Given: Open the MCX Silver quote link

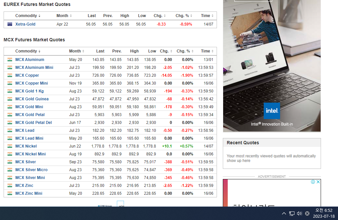Looking at the screenshot, I should [x=26, y=162].
